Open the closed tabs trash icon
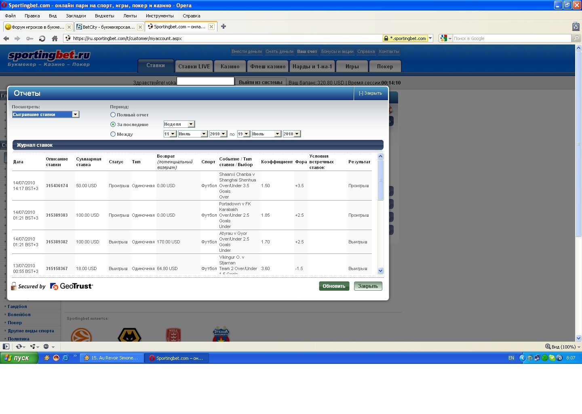The width and height of the screenshot is (582, 414). point(576,27)
